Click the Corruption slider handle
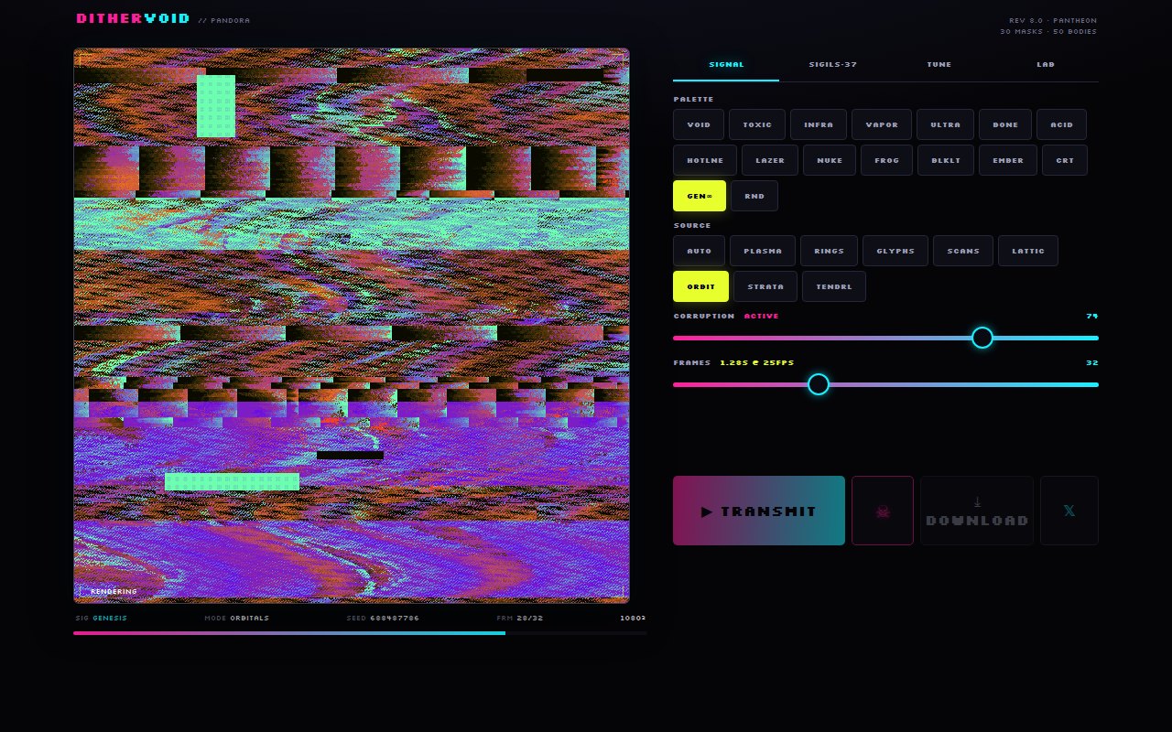The image size is (1172, 732). pos(982,338)
